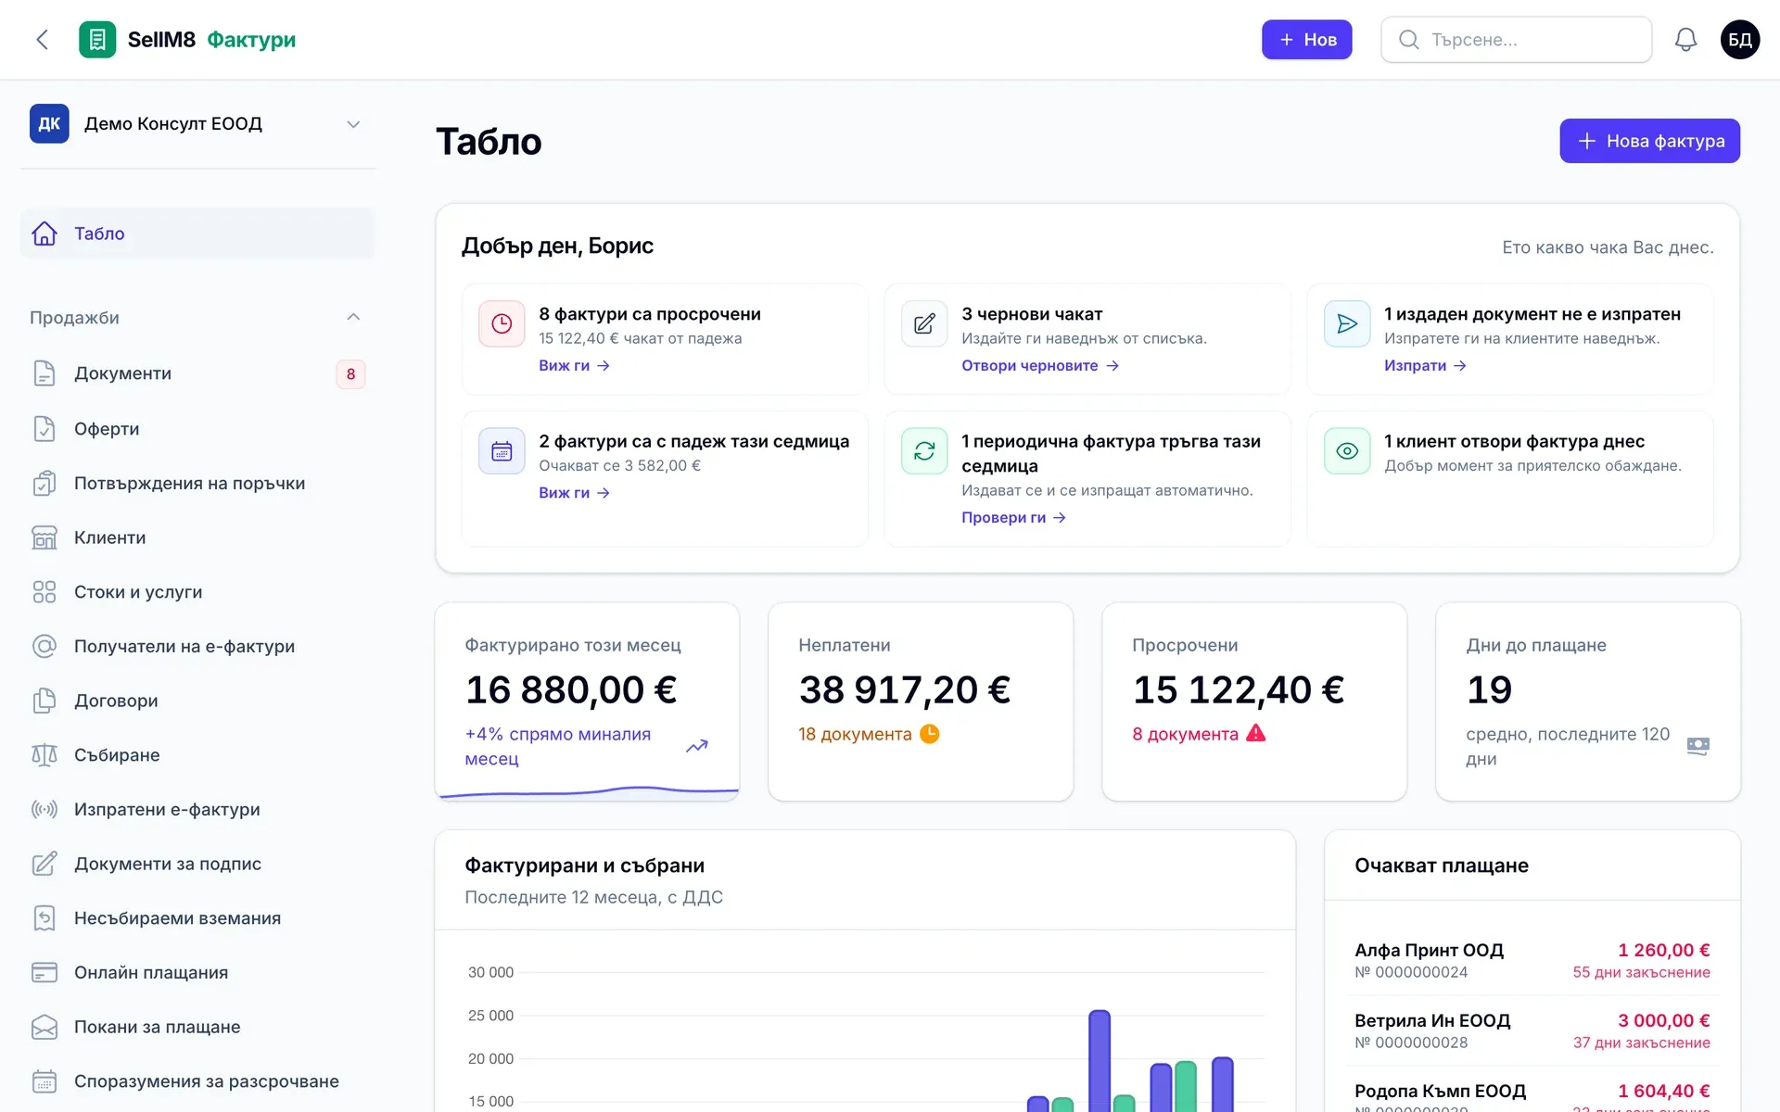The image size is (1780, 1112).
Task: Click the overdue invoices clock icon
Action: click(x=502, y=323)
